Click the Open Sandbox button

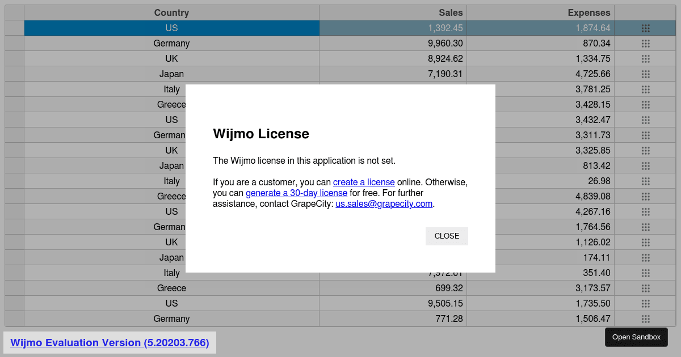click(x=636, y=337)
